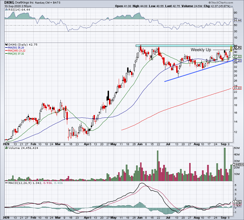244x220 pixels.
Task: Click the DKNG (Daily) 42.75 legend label
Action: [23, 44]
